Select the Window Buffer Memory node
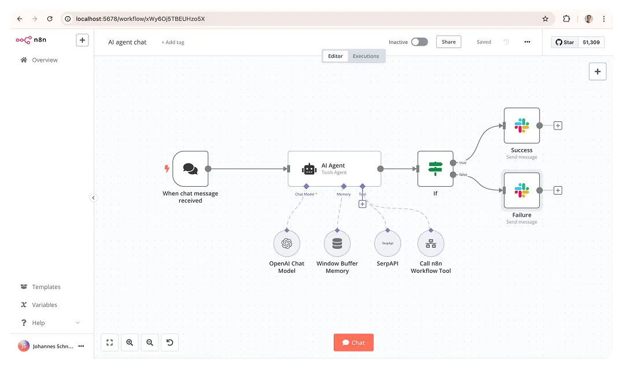The image size is (623, 367). point(337,243)
